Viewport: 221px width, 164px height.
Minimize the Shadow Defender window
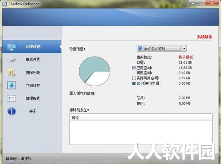coord(193,3)
